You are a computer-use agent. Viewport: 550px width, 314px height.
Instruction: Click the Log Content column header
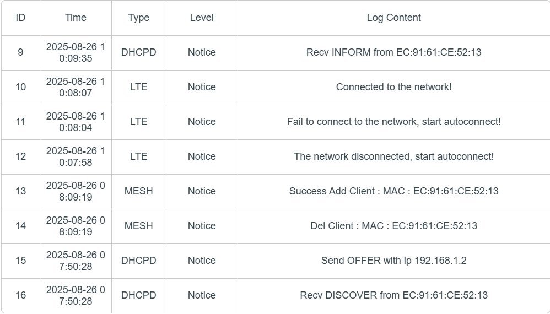point(393,18)
